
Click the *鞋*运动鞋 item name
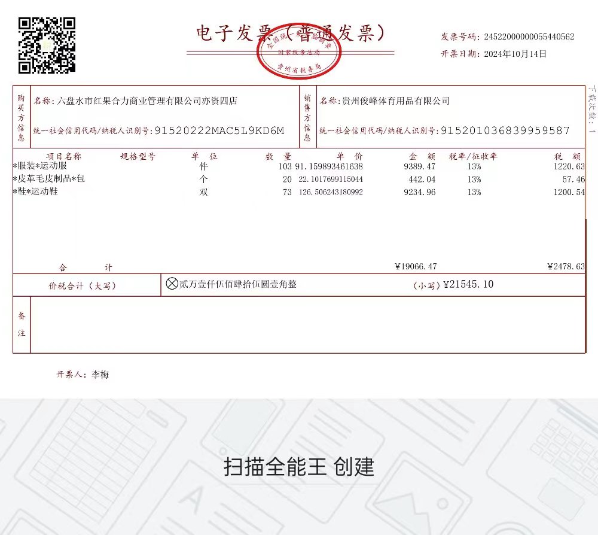[x=35, y=192]
